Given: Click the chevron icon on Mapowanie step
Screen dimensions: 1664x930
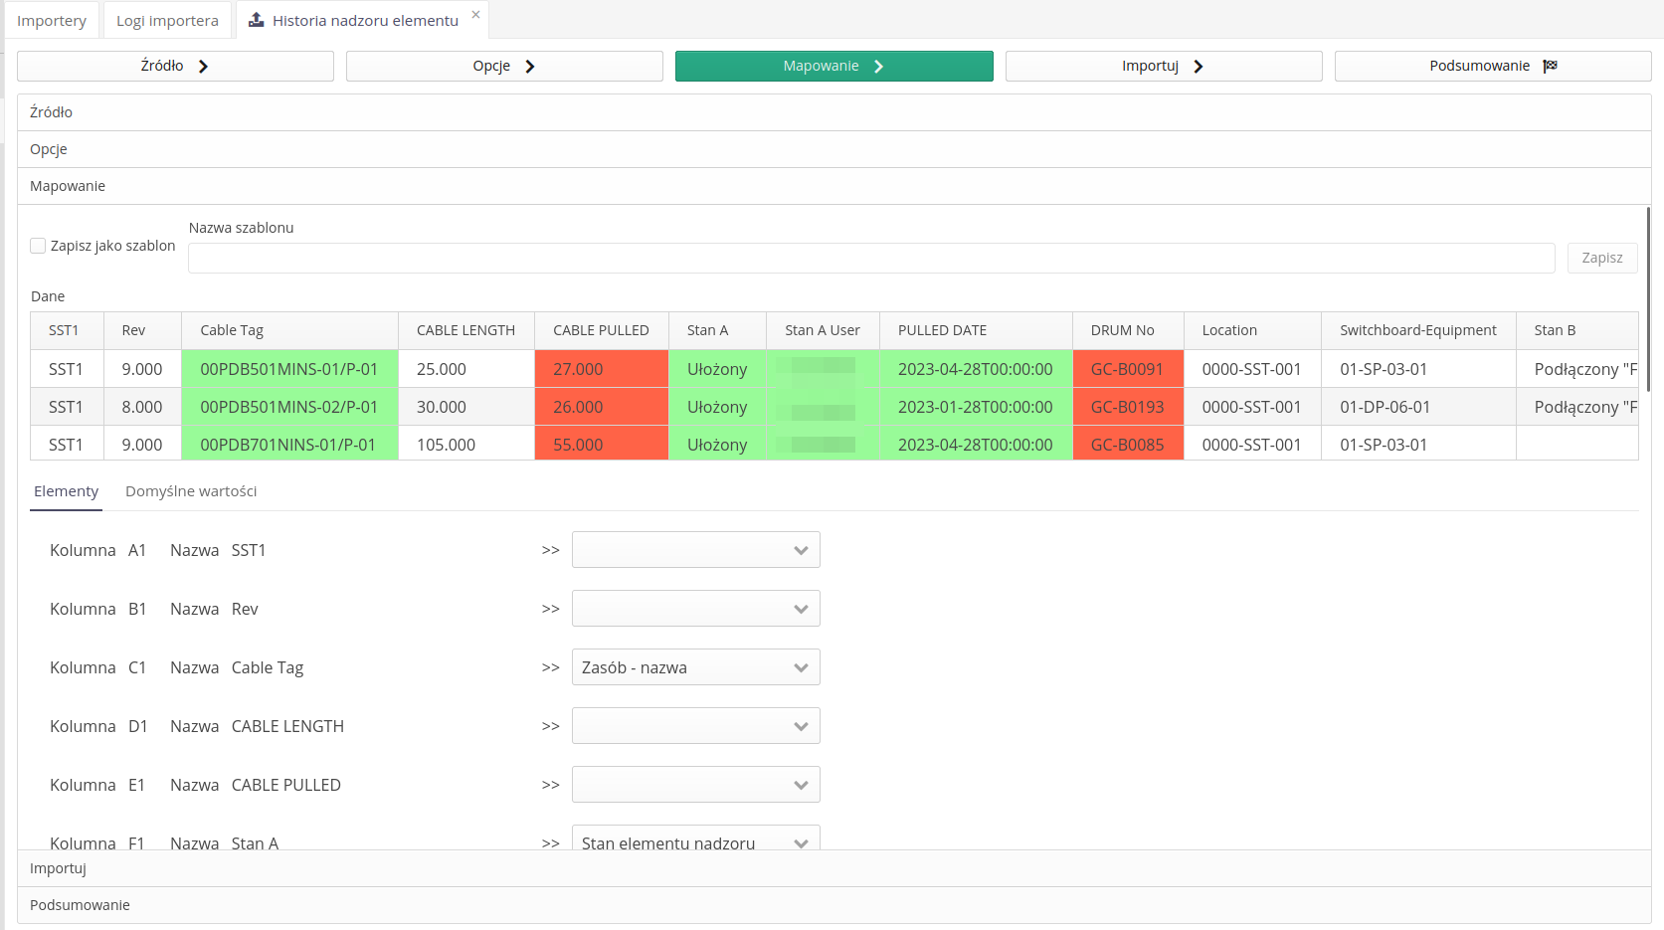Looking at the screenshot, I should [x=878, y=67].
